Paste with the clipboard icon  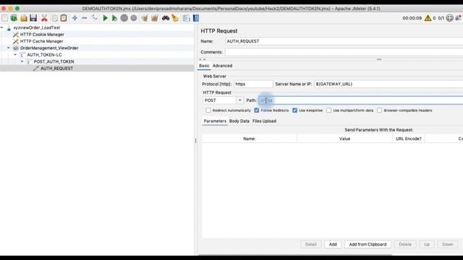(64, 18)
